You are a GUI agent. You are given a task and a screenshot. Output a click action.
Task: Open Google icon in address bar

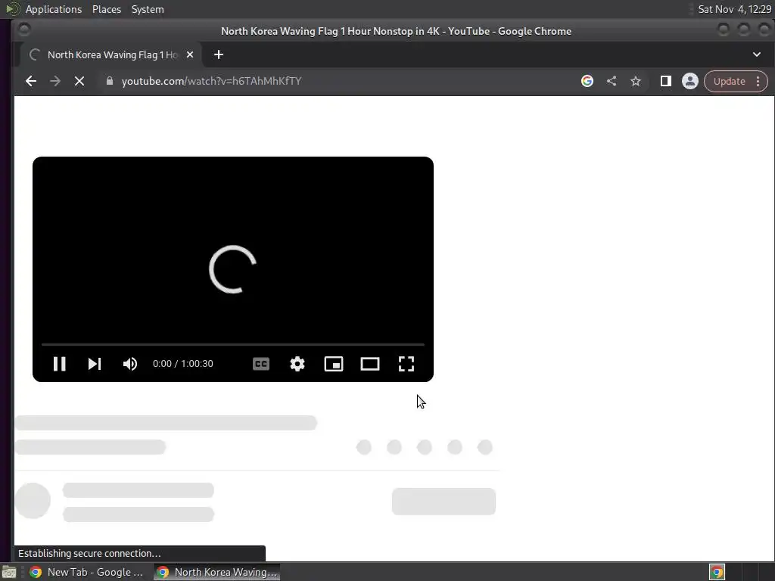587,81
